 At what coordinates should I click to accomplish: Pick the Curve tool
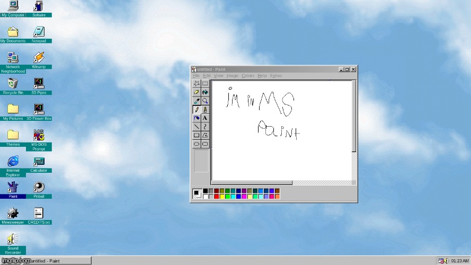[x=205, y=127]
